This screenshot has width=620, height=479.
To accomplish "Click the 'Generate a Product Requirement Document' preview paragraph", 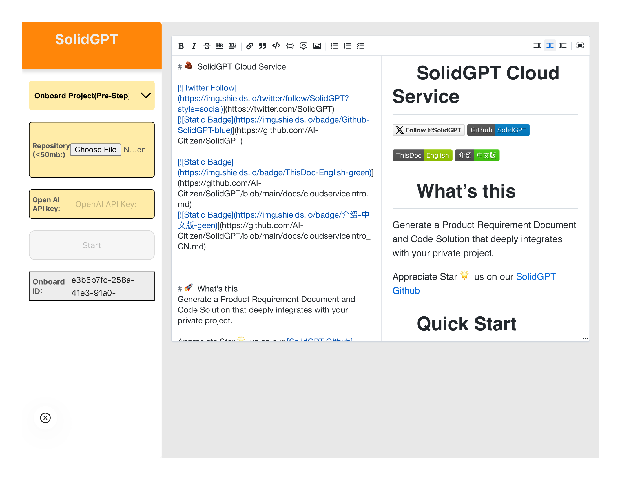I will 484,239.
